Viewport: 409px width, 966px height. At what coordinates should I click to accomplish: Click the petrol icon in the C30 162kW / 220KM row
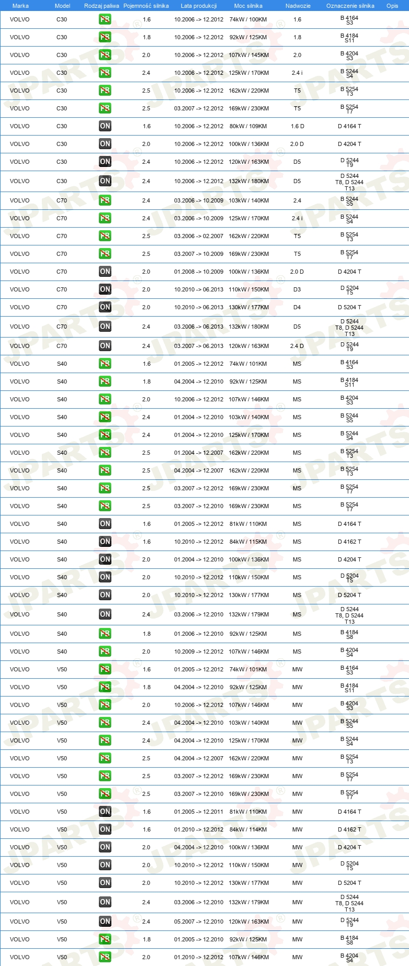coord(105,91)
